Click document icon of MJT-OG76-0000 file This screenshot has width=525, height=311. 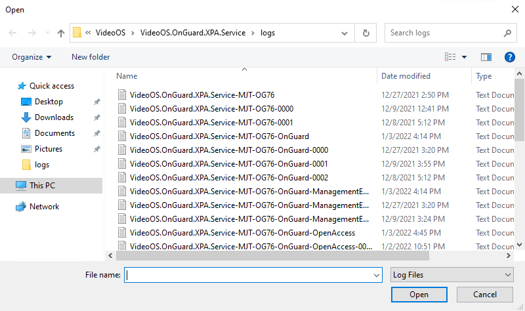point(122,109)
